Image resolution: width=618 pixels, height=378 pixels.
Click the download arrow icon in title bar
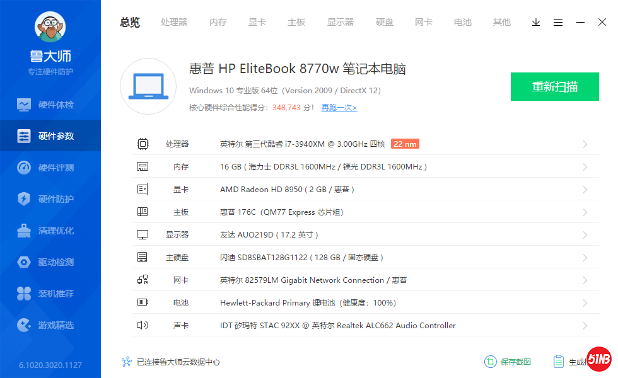tap(536, 22)
